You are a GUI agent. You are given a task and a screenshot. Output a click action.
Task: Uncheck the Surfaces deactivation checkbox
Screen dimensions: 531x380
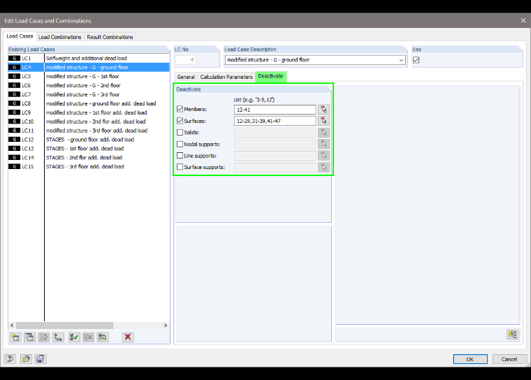180,121
